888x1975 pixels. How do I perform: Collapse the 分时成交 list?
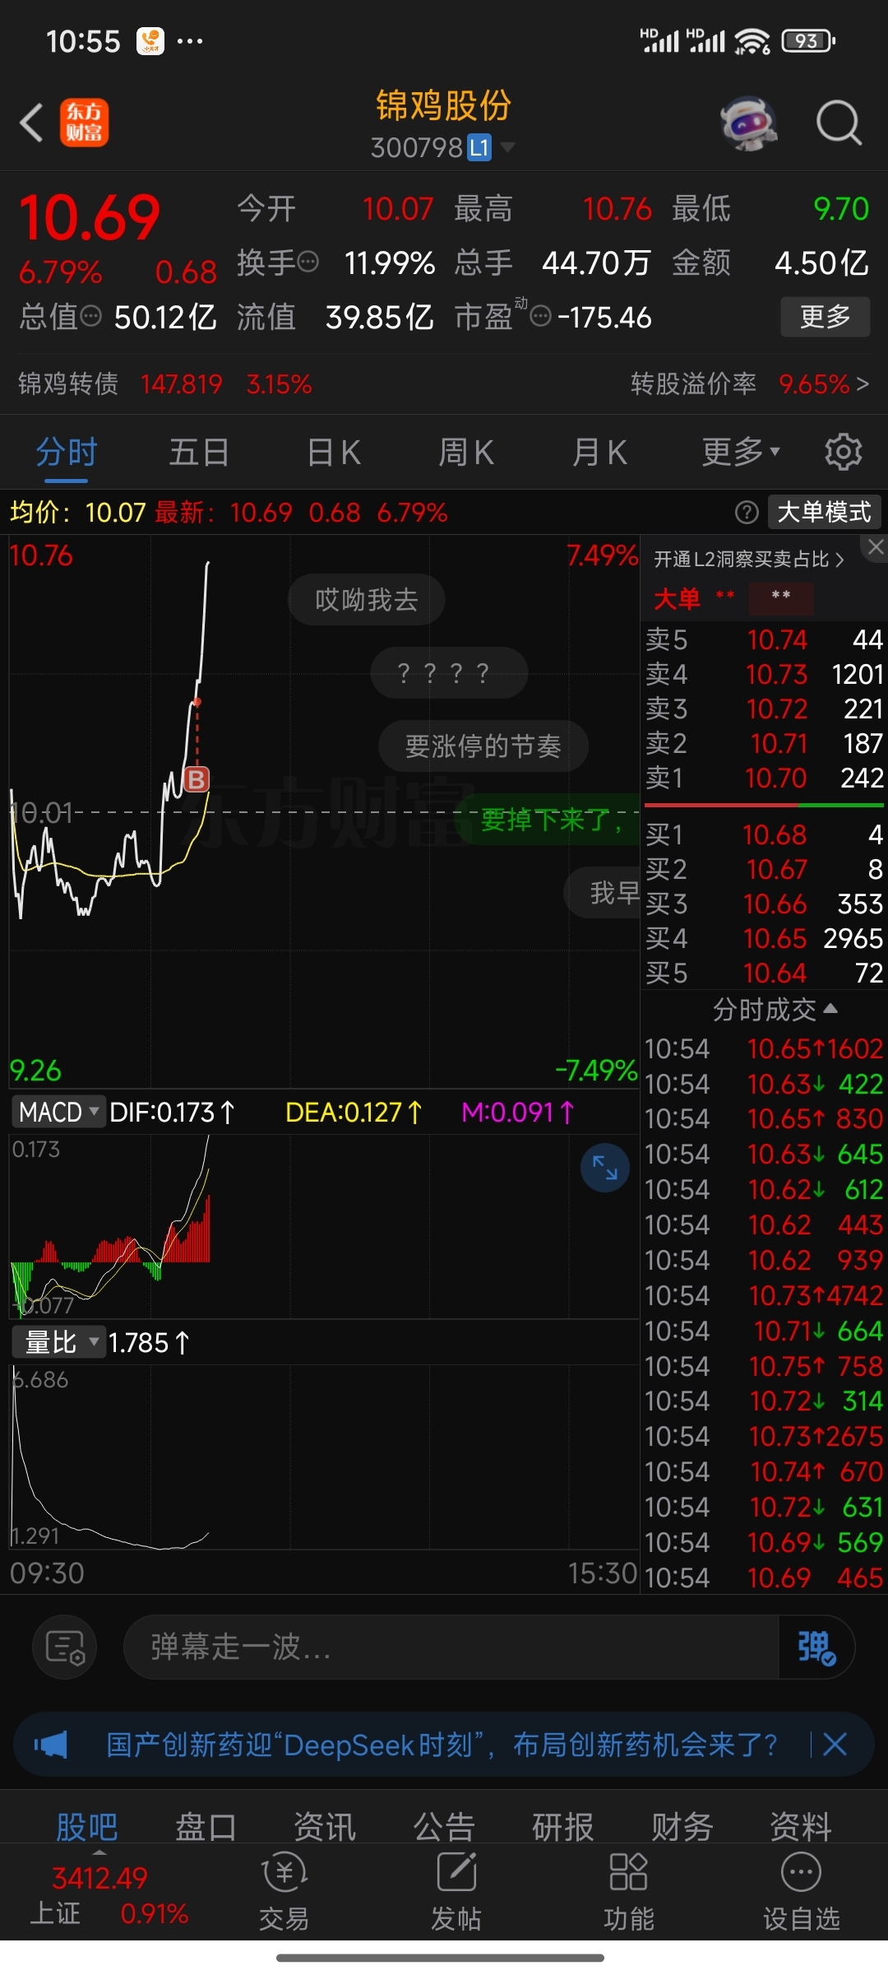[x=775, y=1009]
